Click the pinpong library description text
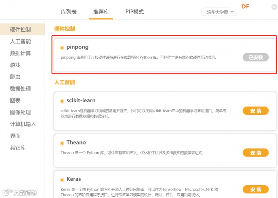Image resolution: width=278 pixels, height=198 pixels. pyautogui.click(x=139, y=58)
